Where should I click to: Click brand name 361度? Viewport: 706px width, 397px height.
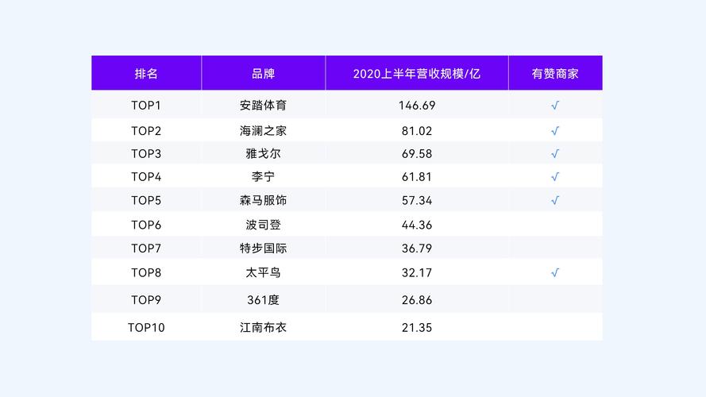coord(263,300)
